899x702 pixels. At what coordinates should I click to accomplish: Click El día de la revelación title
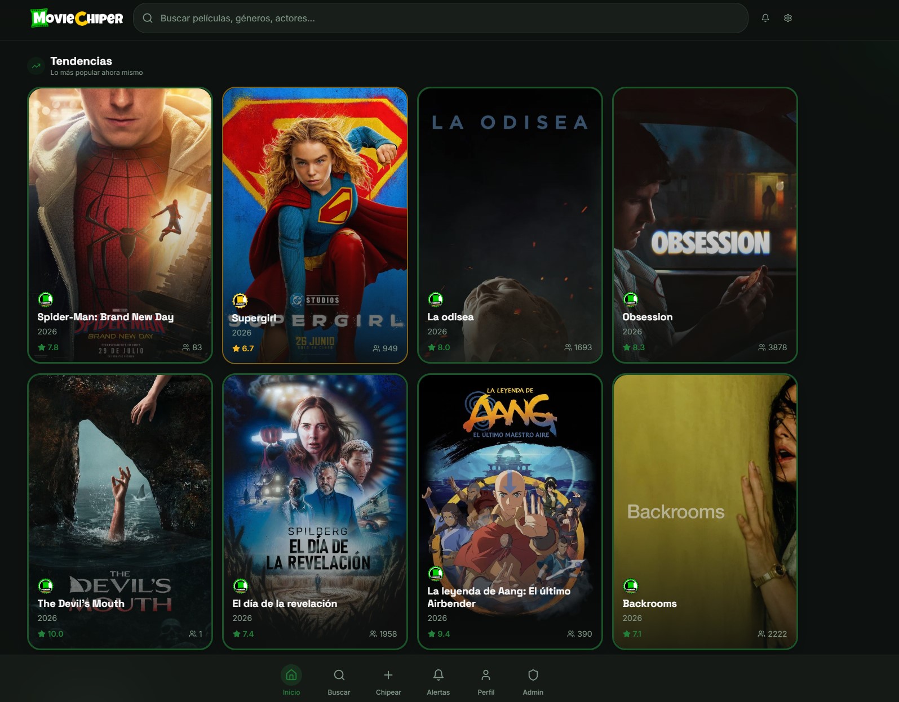pos(285,603)
